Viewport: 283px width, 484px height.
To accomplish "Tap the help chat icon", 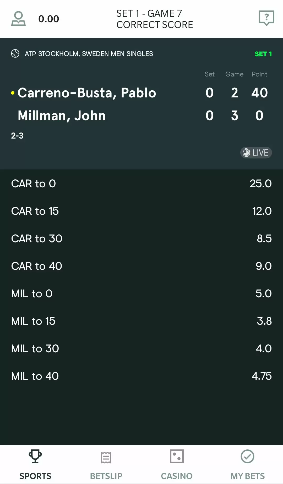I will point(266,18).
